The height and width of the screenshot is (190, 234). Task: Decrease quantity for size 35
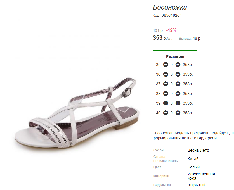(166, 65)
